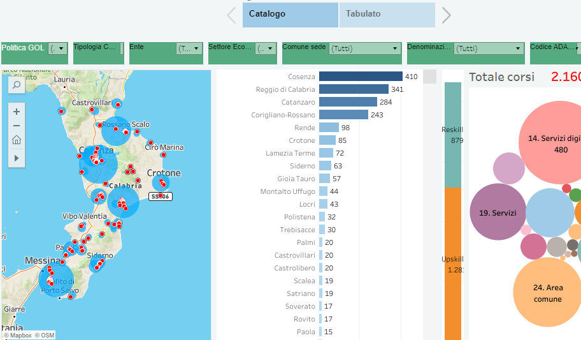The image size is (581, 340).
Task: Click the OSM attribution link
Action: [x=45, y=335]
